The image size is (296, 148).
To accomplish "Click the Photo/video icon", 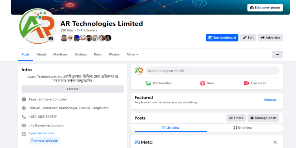I will click(x=148, y=83).
